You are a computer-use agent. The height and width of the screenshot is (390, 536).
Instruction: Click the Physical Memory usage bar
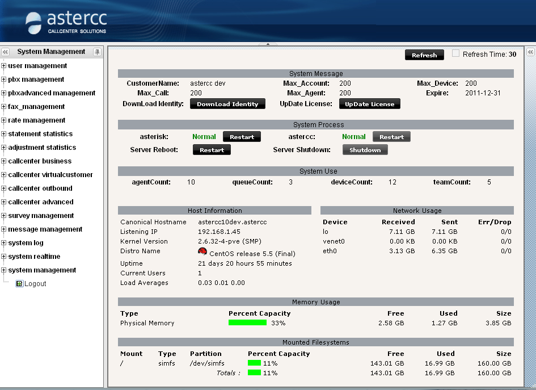pos(247,322)
